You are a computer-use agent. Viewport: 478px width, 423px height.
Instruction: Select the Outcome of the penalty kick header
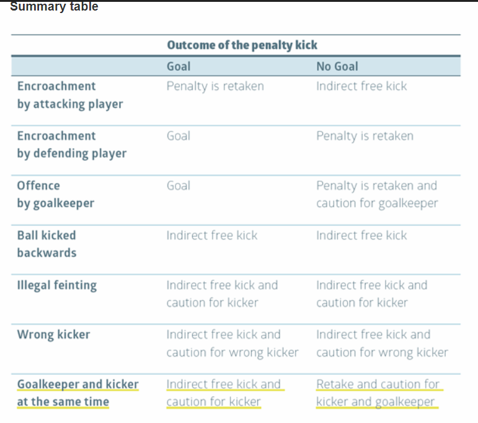[x=242, y=45]
